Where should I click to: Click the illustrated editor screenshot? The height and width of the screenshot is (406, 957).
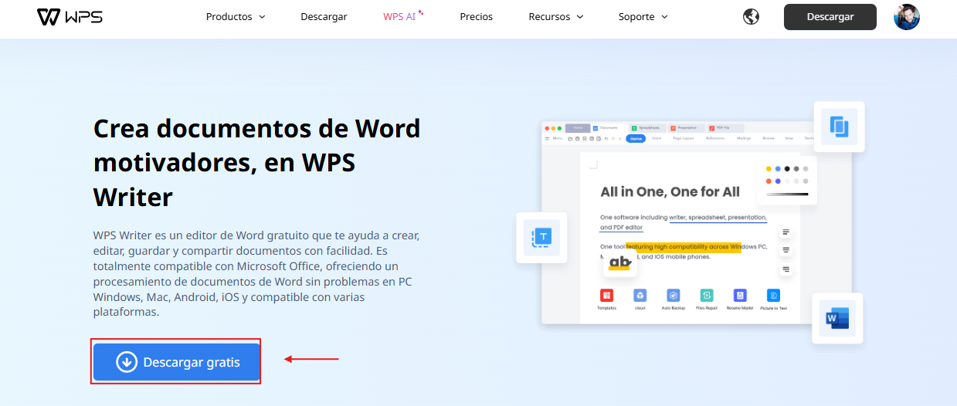click(697, 222)
